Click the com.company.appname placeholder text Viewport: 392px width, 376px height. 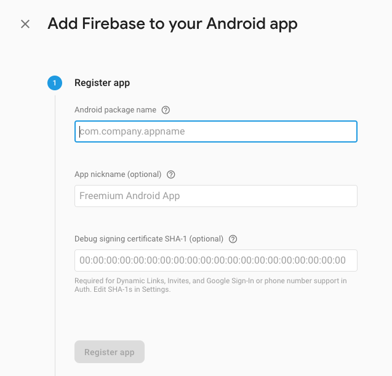tap(133, 131)
